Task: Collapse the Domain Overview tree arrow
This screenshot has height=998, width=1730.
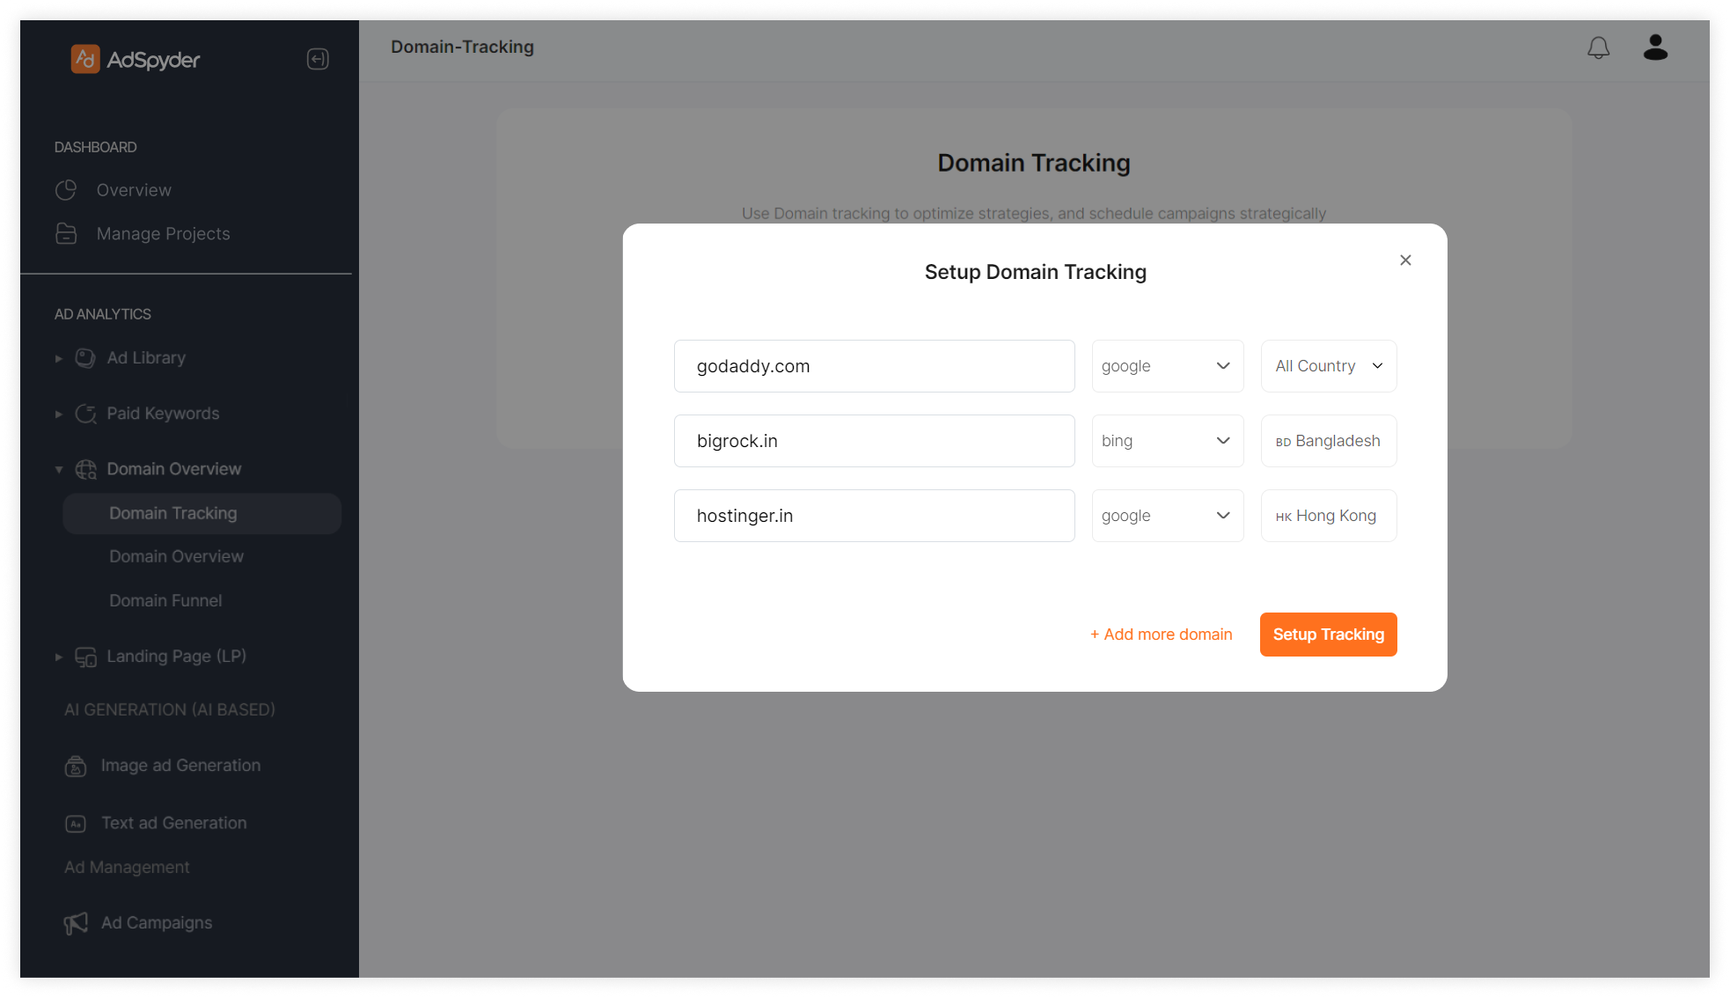Action: tap(59, 469)
